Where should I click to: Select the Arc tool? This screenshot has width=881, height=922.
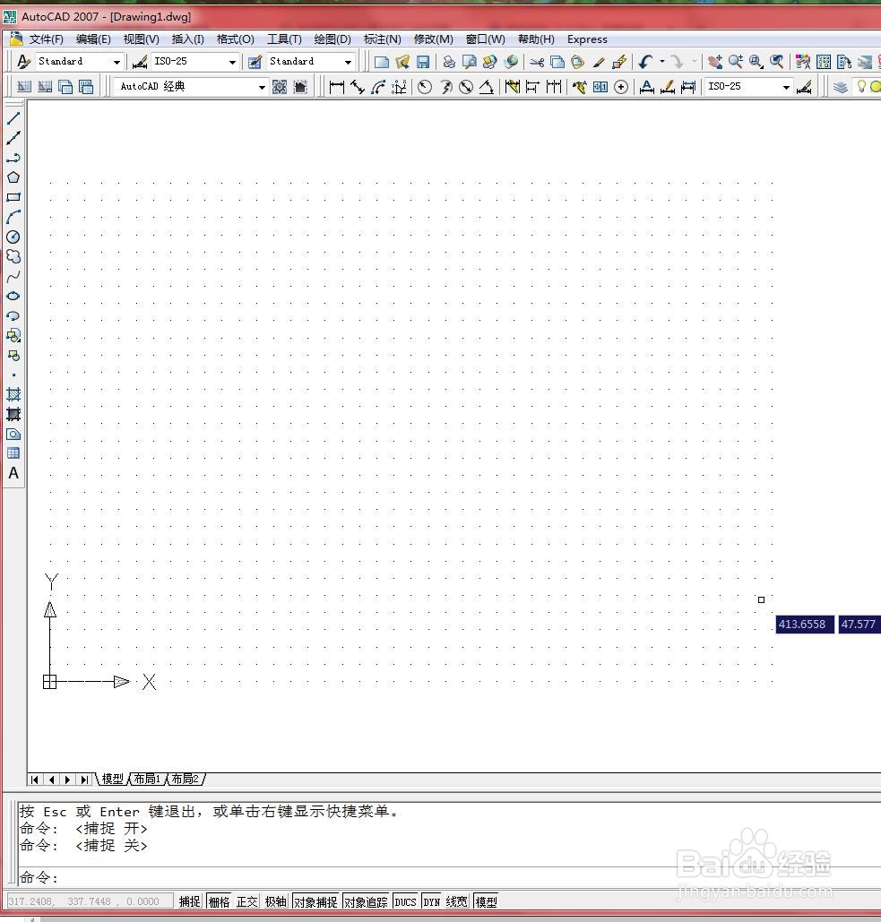tap(13, 217)
